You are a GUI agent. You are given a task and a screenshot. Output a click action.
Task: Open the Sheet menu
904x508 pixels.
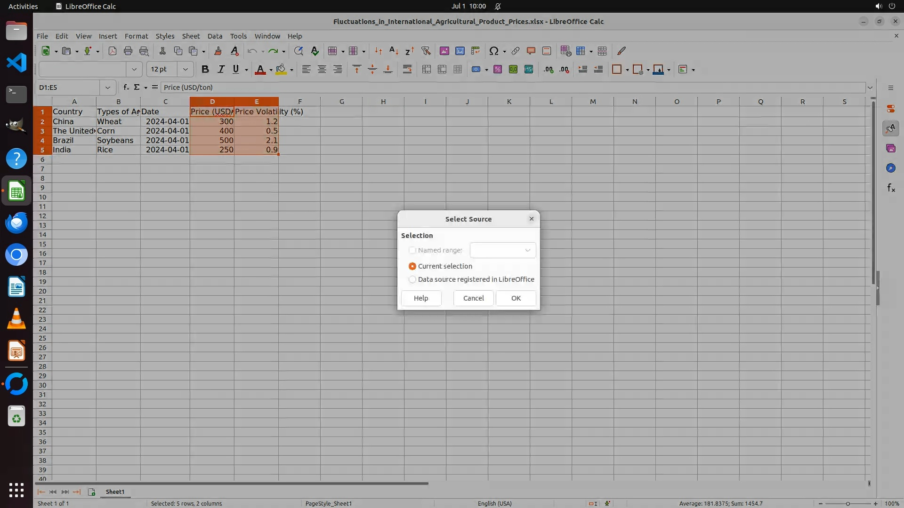tap(191, 36)
